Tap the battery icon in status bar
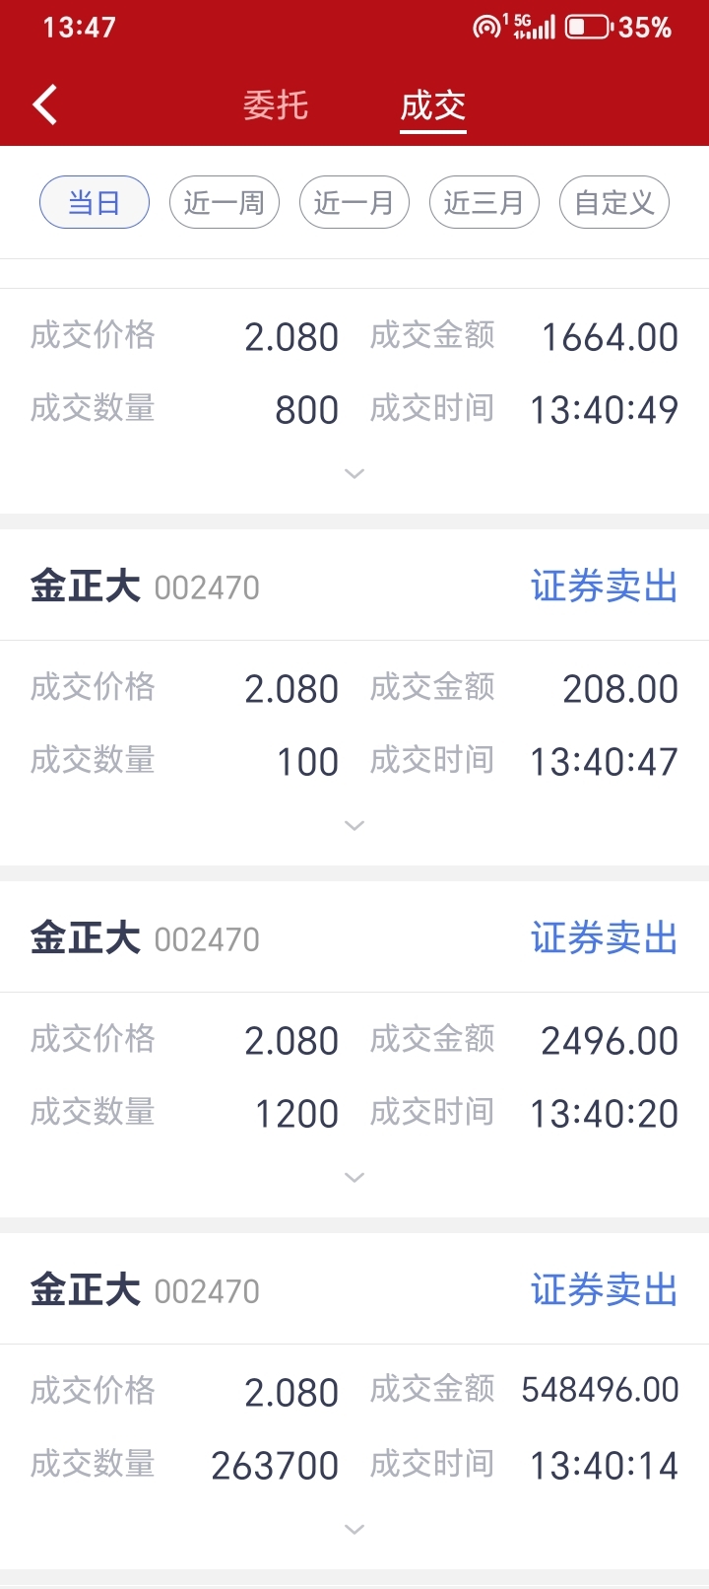Viewport: 709px width, 1589px height. [589, 27]
